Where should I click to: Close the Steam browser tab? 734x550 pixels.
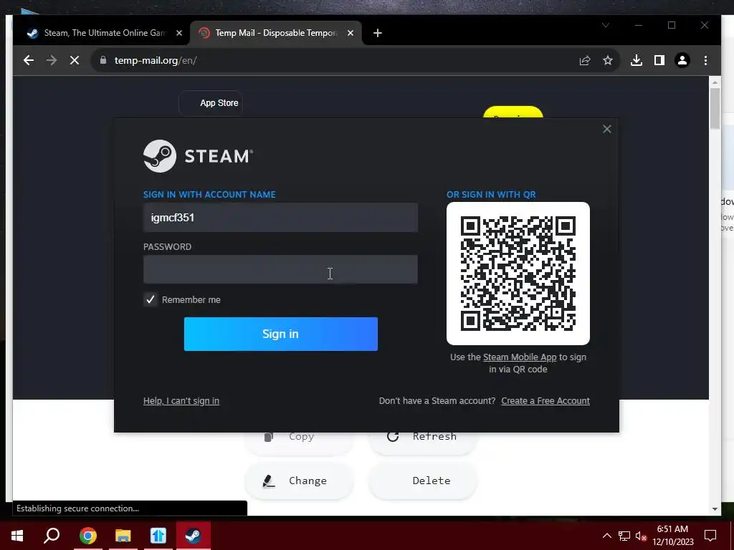[178, 33]
